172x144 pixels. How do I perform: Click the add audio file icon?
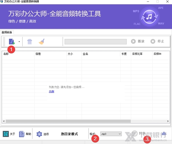(x=12, y=42)
